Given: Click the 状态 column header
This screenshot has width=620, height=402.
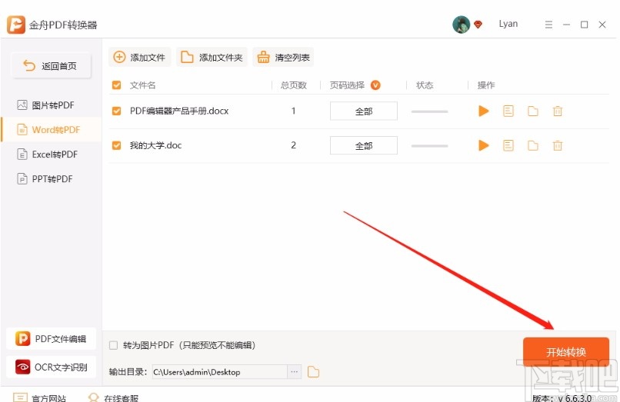Looking at the screenshot, I should click(425, 85).
